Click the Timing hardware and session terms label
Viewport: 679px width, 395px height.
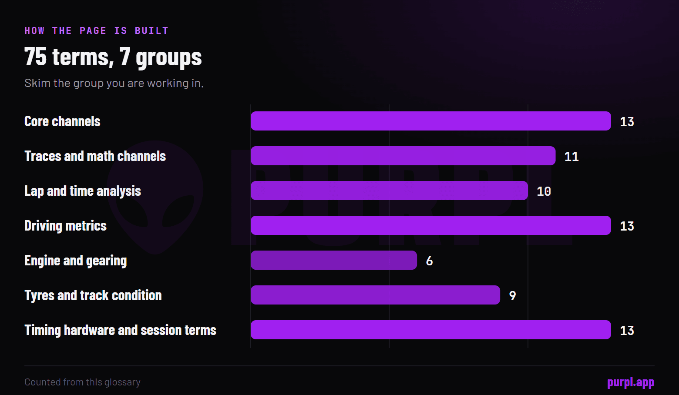pos(120,330)
